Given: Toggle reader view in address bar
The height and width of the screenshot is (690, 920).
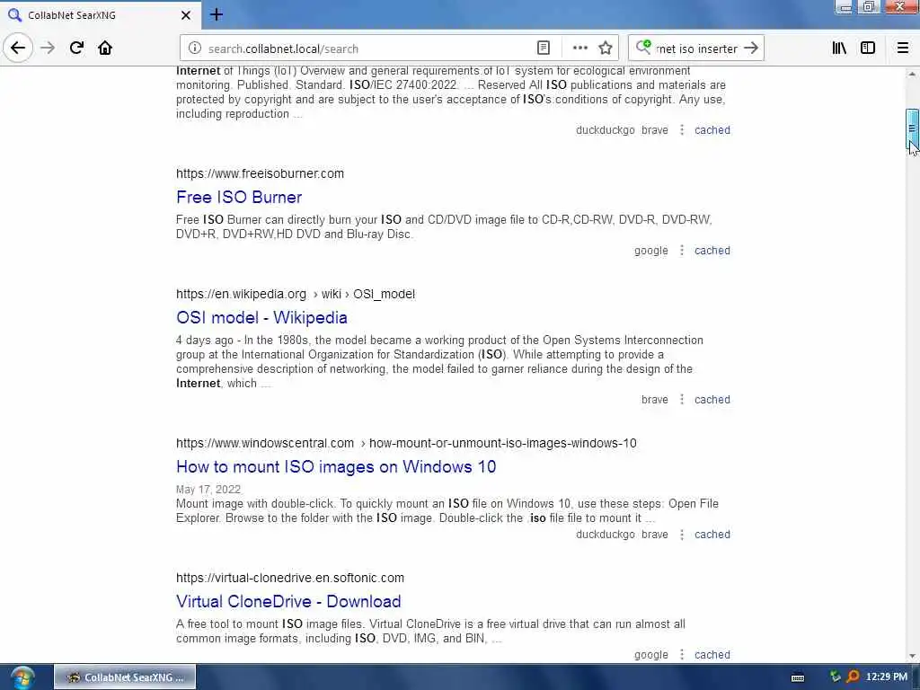Looking at the screenshot, I should click(544, 49).
